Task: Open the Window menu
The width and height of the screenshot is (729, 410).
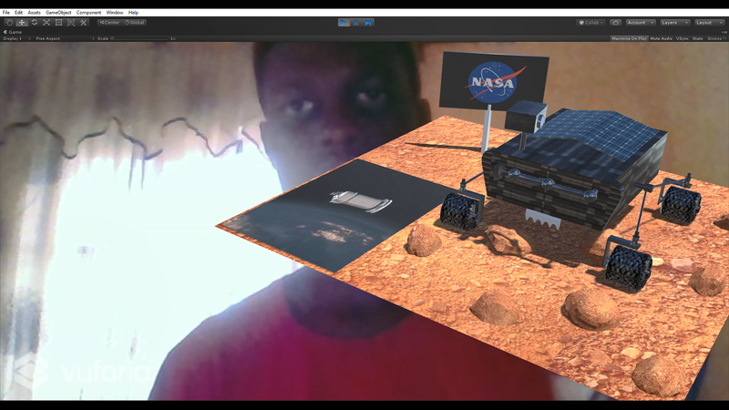Action: pos(115,13)
